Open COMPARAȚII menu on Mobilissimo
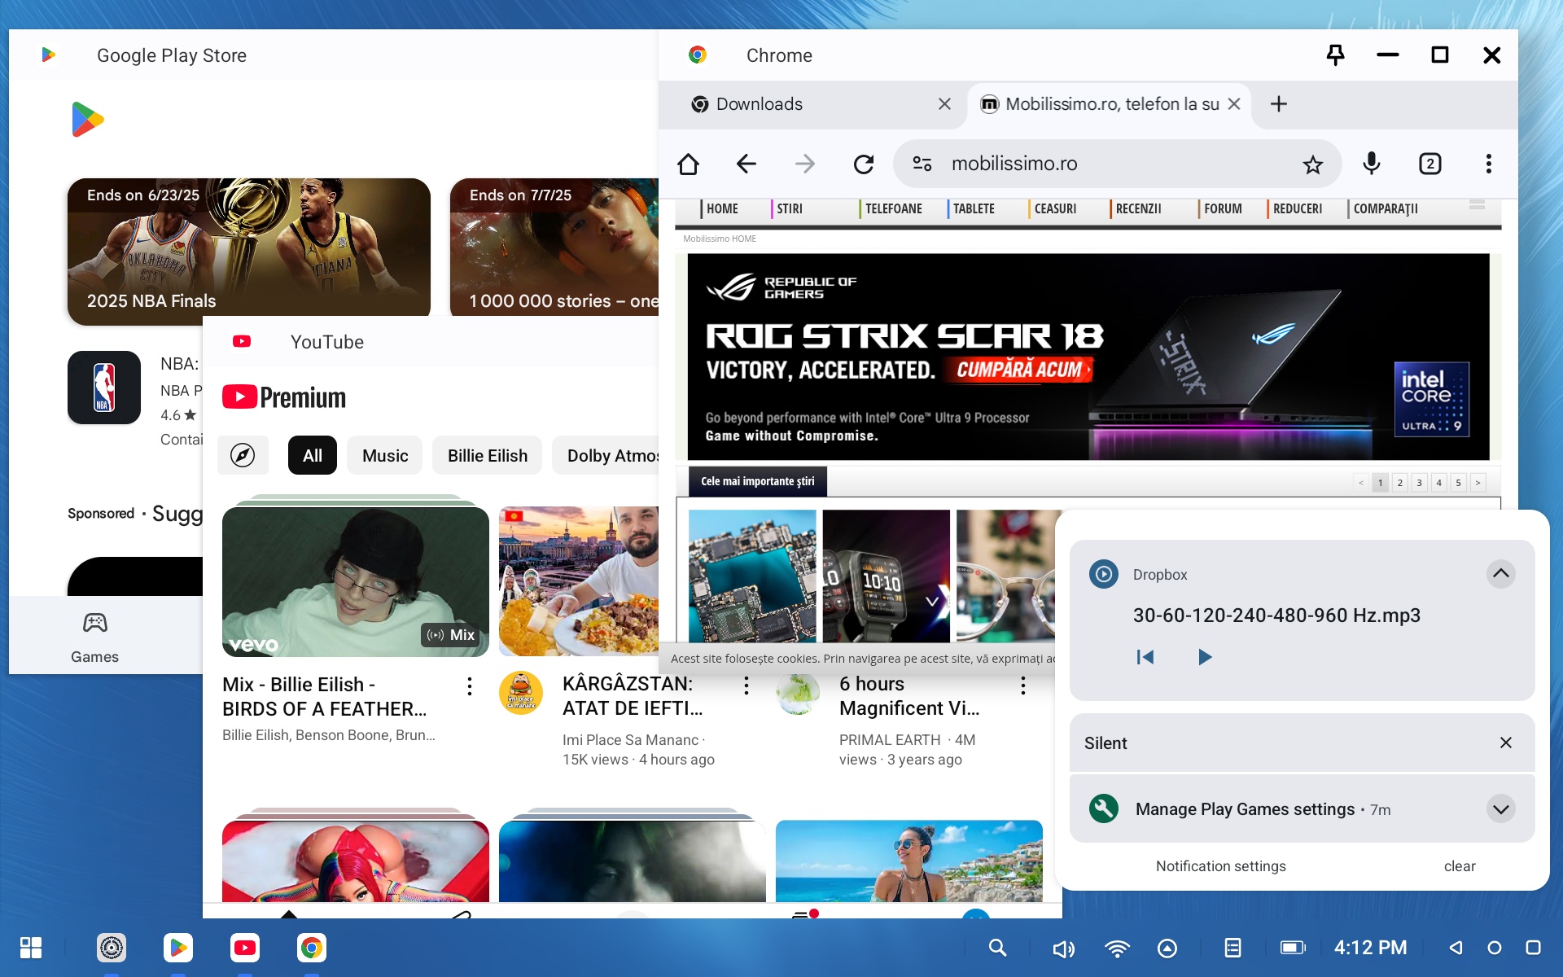1563x977 pixels. [x=1385, y=209]
